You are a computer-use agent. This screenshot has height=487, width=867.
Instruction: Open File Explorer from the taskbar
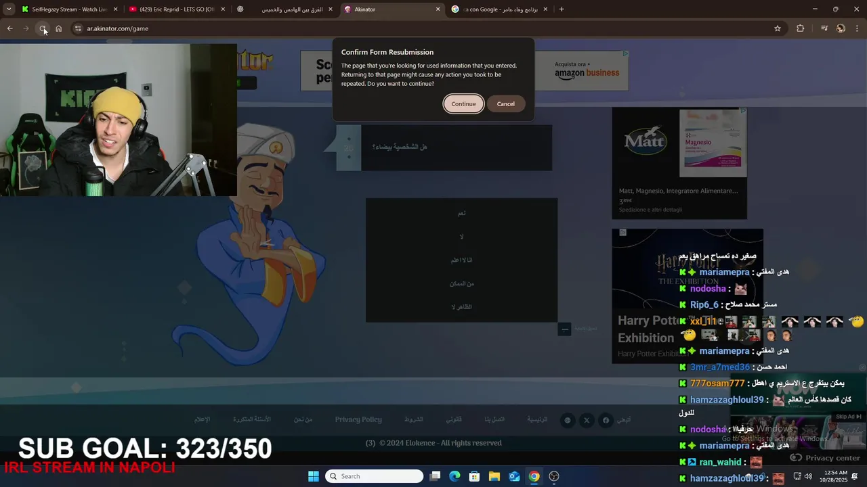click(x=494, y=476)
